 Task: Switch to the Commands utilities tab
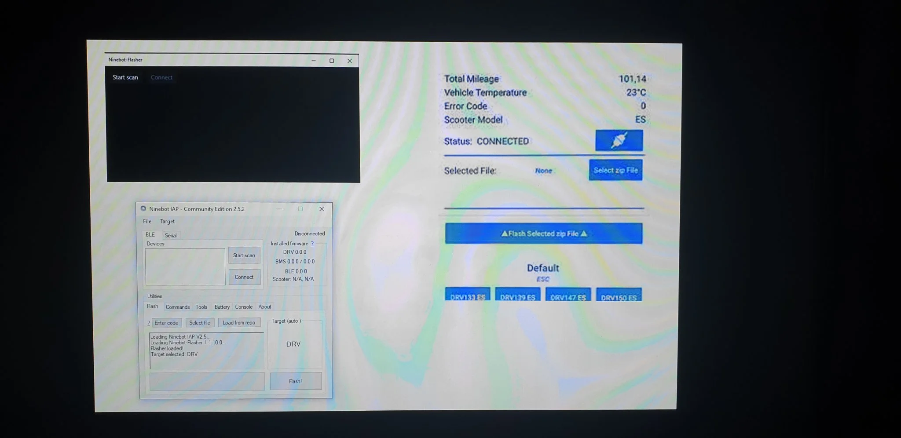point(178,307)
